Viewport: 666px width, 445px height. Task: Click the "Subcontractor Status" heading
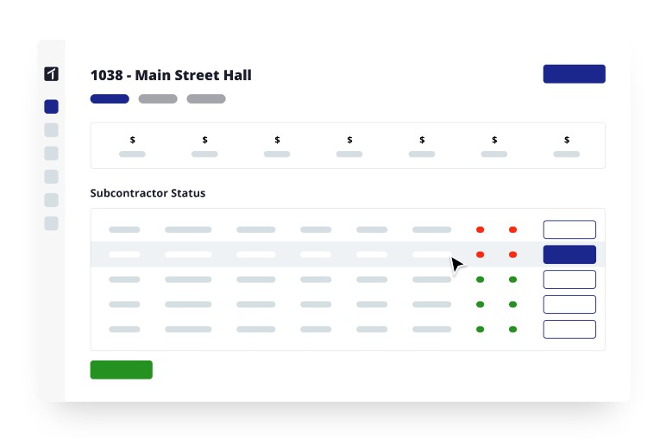click(148, 193)
